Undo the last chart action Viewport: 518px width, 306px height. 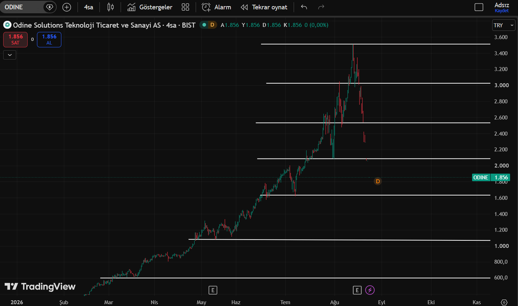304,7
